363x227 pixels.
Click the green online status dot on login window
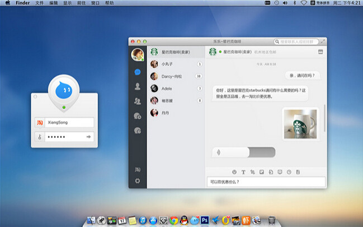click(64, 107)
